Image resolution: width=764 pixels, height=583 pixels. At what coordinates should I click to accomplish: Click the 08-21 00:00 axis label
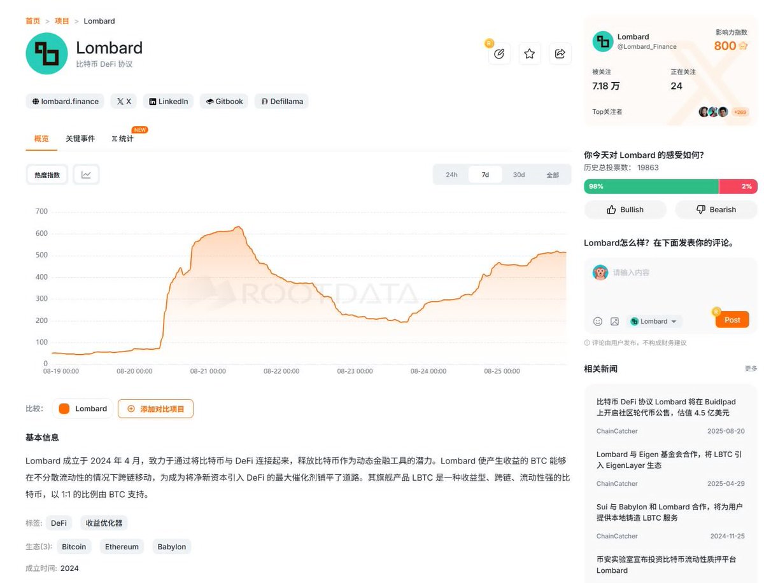(x=208, y=371)
